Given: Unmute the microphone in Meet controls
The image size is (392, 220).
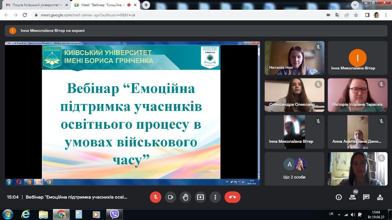Looking at the screenshot, I should 155,197.
